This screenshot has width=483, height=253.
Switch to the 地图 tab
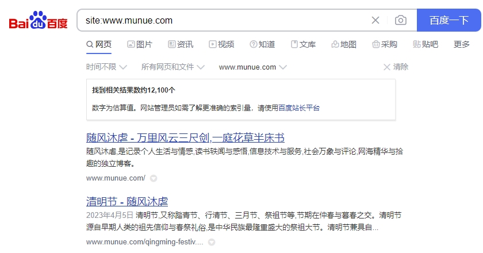(x=344, y=44)
